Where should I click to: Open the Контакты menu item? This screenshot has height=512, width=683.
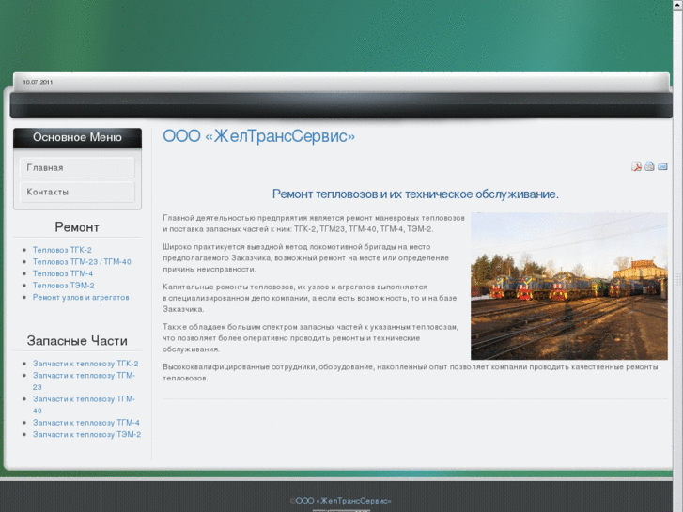pyautogui.click(x=78, y=193)
